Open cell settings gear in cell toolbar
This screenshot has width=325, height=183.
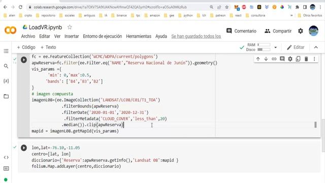(x=290, y=59)
